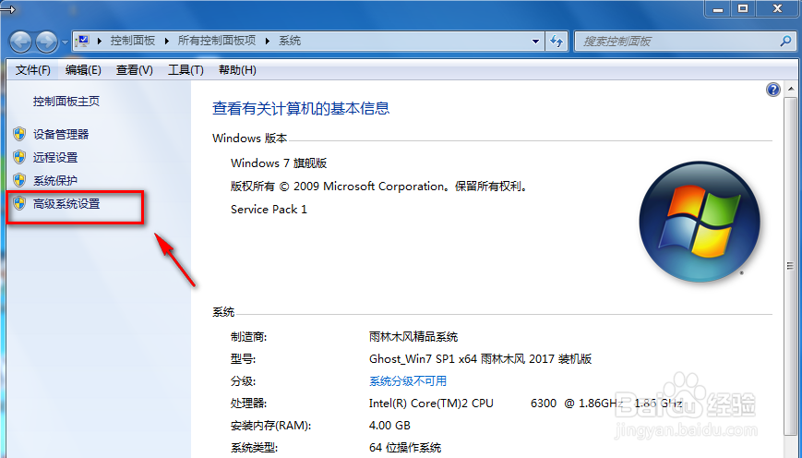Click text Service Pack 1

269,210
